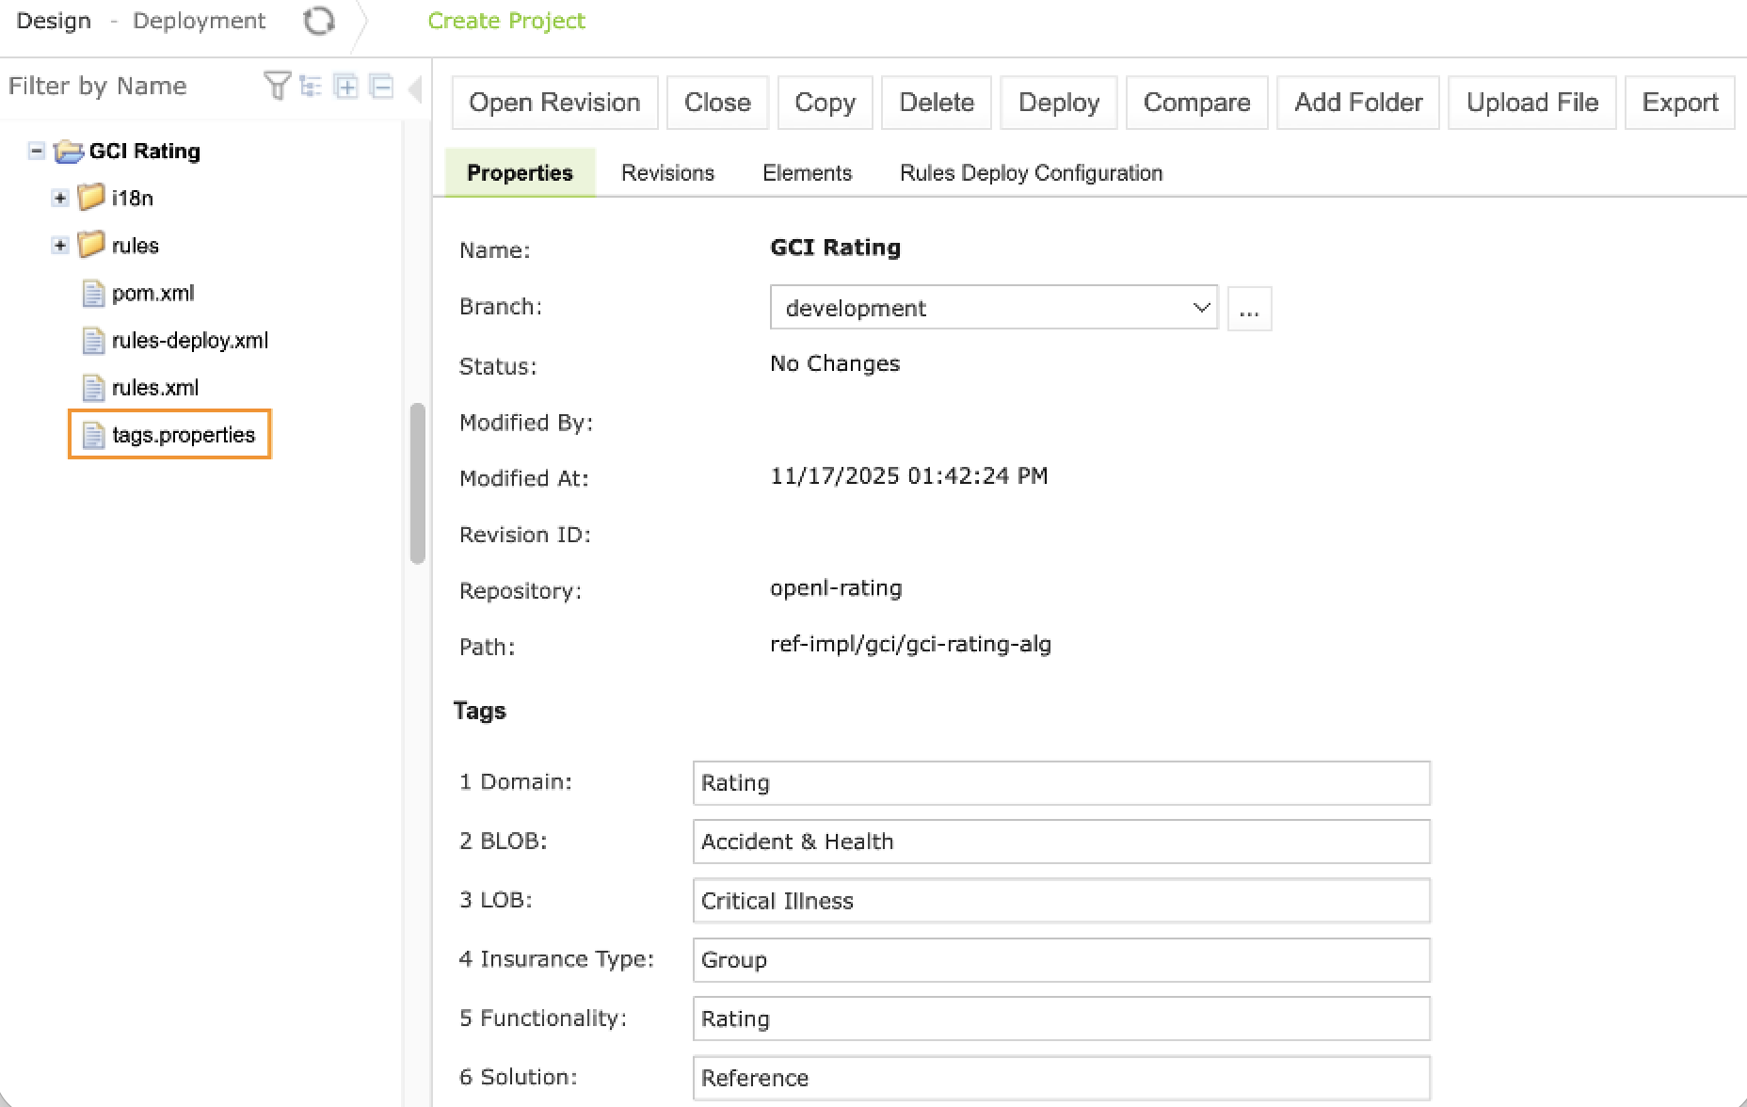Click the GCI Rating folder icon
This screenshot has width=1747, height=1107.
click(69, 152)
